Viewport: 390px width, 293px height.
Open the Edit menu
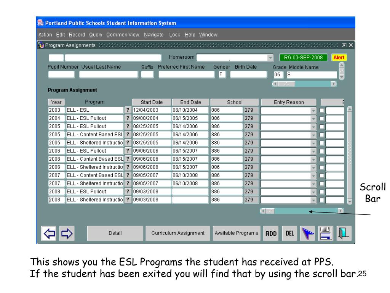click(x=61, y=35)
